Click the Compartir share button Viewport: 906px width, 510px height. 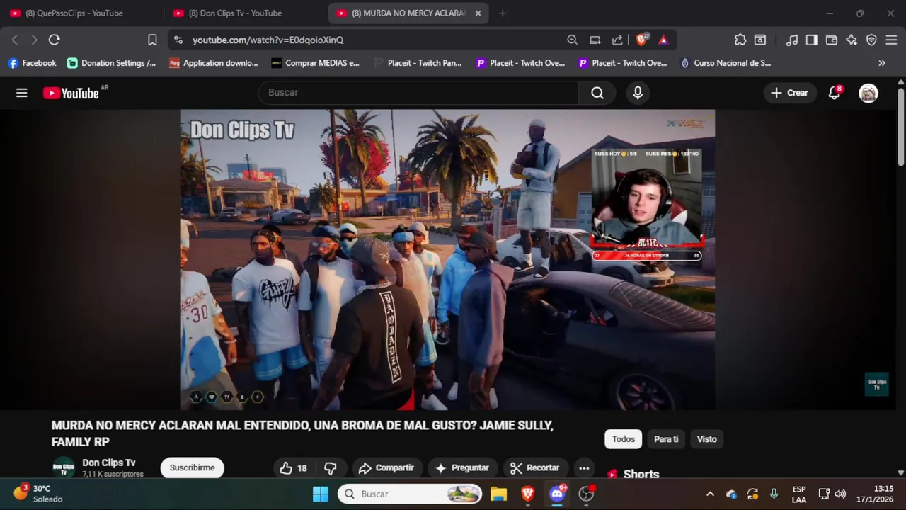386,468
